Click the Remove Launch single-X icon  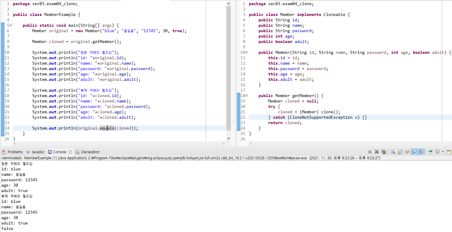pos(377,152)
